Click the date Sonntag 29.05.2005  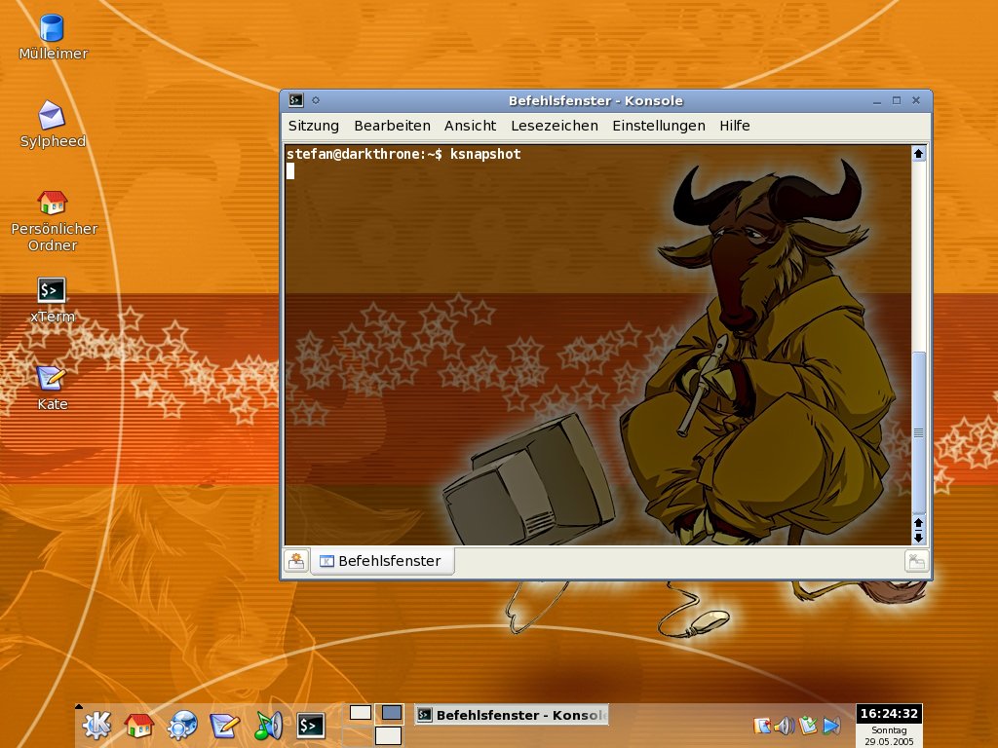(889, 736)
